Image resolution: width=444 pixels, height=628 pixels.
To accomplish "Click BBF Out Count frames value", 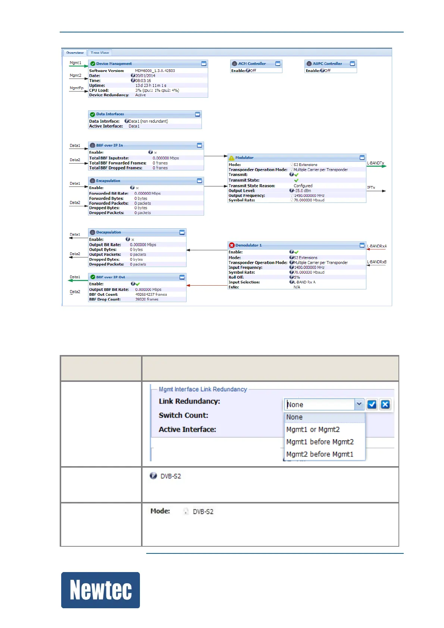I will (x=151, y=295).
